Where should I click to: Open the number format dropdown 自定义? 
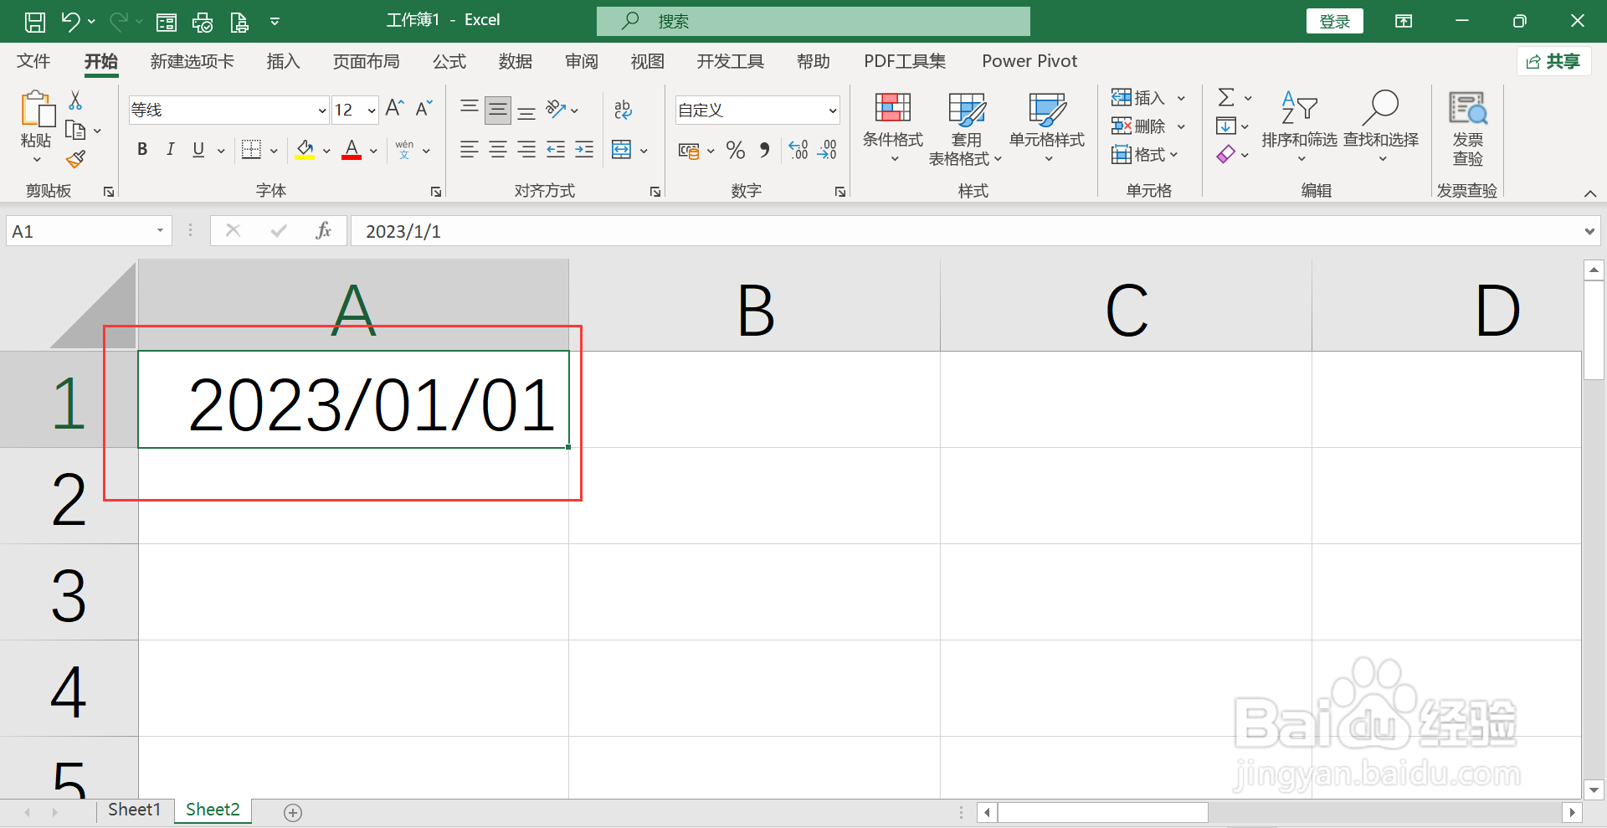click(x=833, y=111)
